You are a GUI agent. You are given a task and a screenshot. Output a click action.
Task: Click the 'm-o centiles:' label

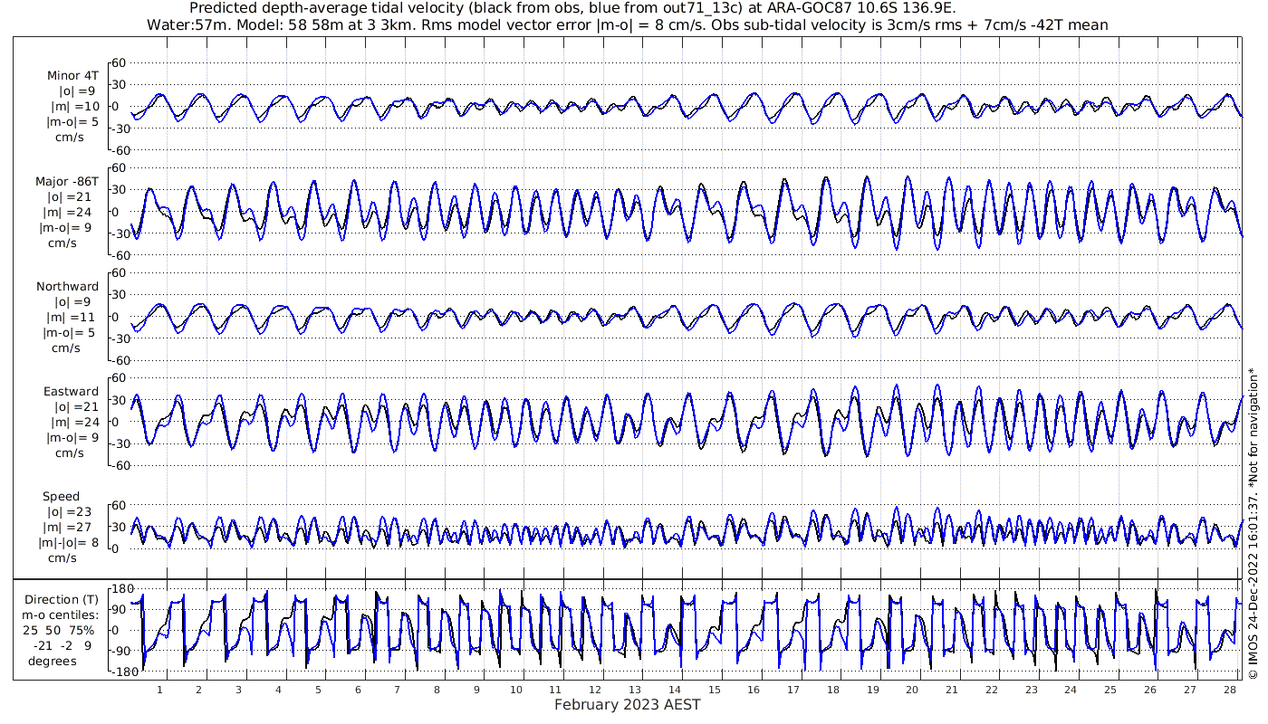coord(59,615)
